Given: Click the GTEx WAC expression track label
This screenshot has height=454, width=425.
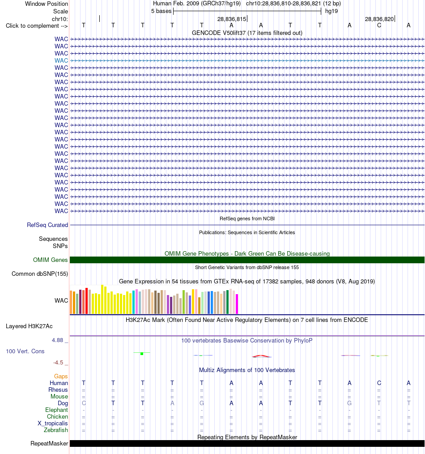Looking at the screenshot, I should click(61, 300).
